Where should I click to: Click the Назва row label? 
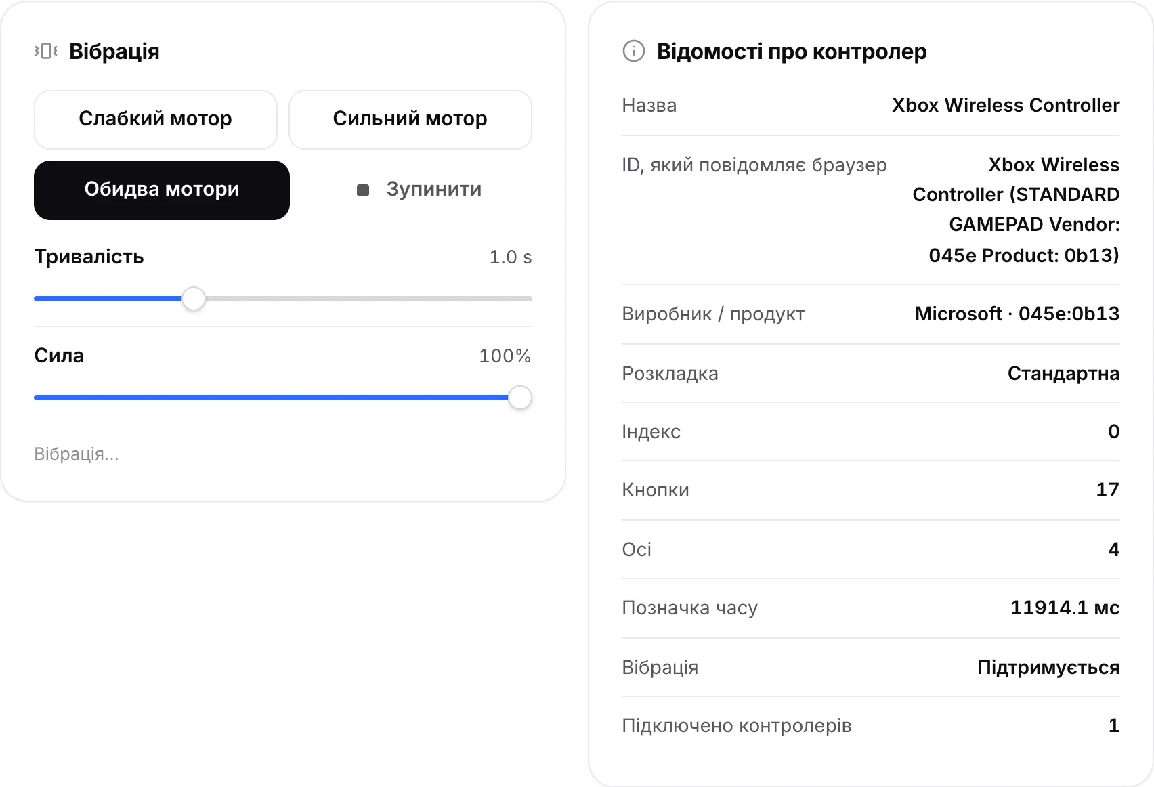click(649, 106)
